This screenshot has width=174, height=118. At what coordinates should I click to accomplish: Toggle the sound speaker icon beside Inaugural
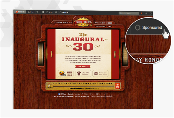click(x=106, y=39)
